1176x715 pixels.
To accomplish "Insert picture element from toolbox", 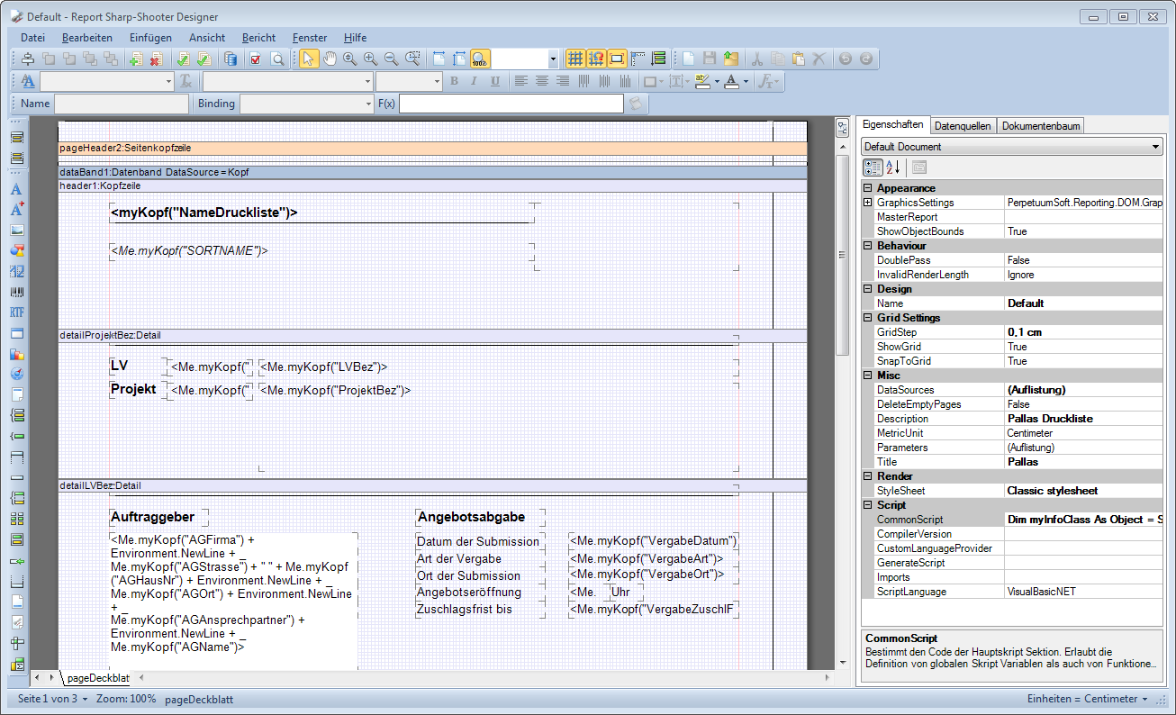I will pos(17,231).
